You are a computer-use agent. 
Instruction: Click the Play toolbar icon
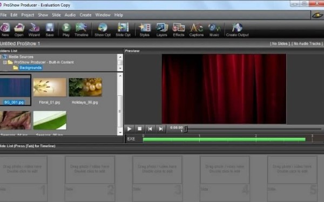tap(66, 30)
